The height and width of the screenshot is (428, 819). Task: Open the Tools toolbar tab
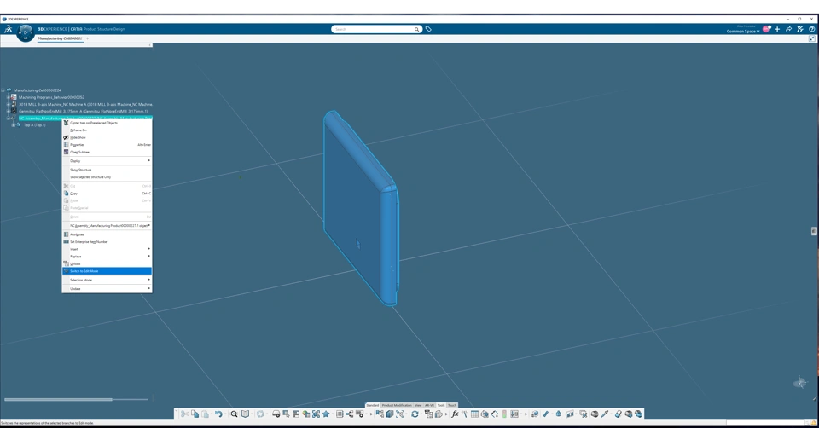pyautogui.click(x=441, y=405)
